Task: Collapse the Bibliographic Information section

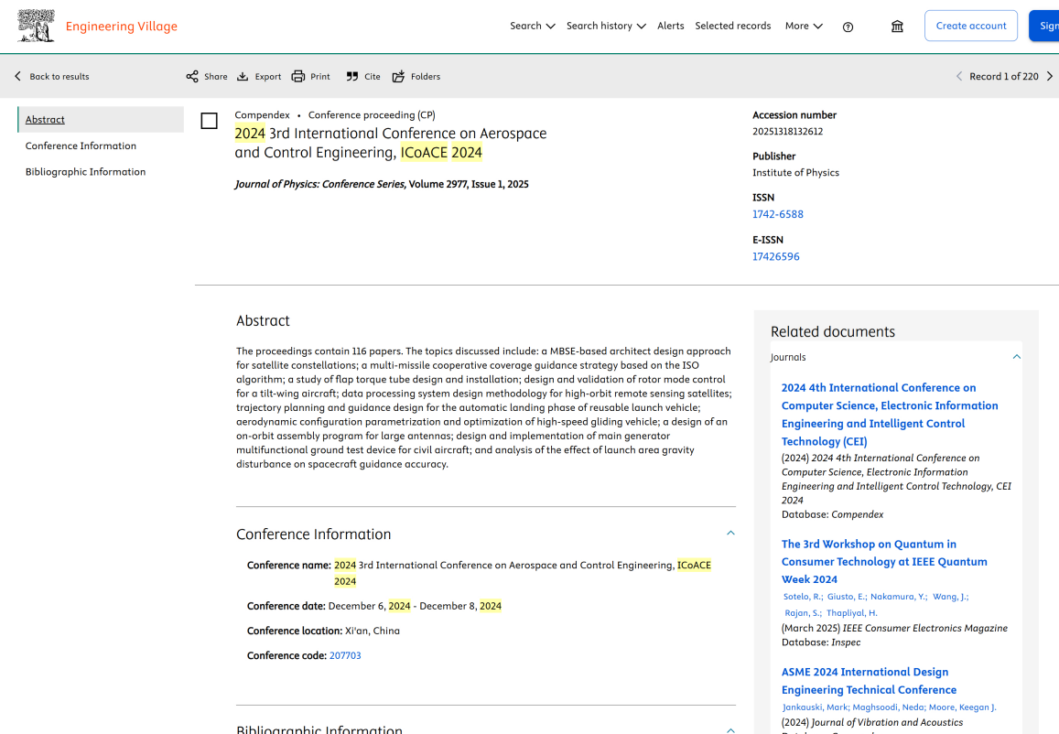Action: [730, 729]
